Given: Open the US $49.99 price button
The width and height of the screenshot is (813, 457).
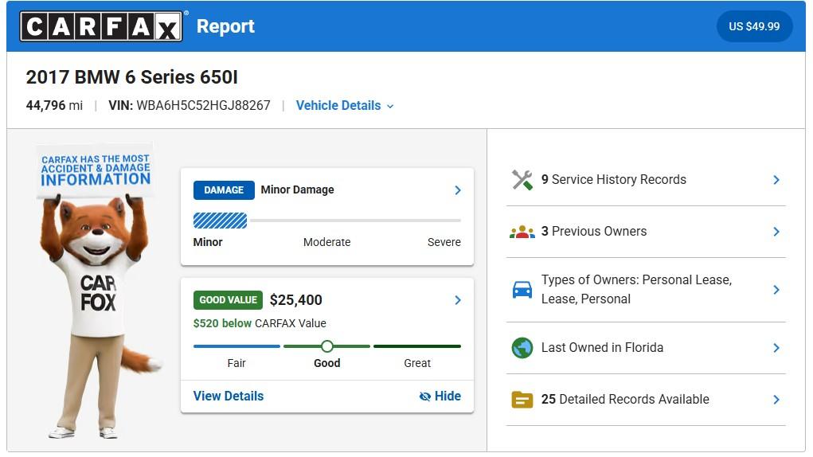Looking at the screenshot, I should [x=754, y=26].
